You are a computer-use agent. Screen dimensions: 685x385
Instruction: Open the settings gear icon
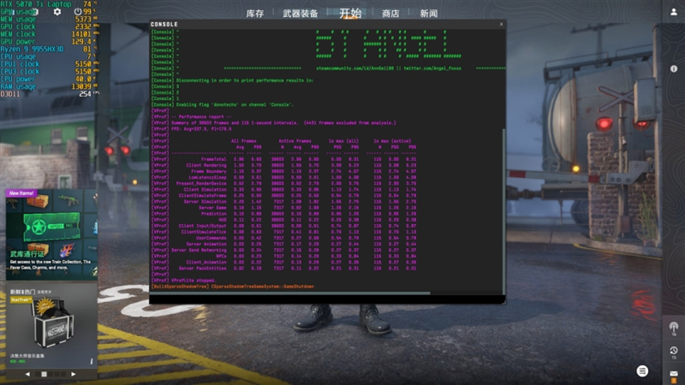coord(57,12)
